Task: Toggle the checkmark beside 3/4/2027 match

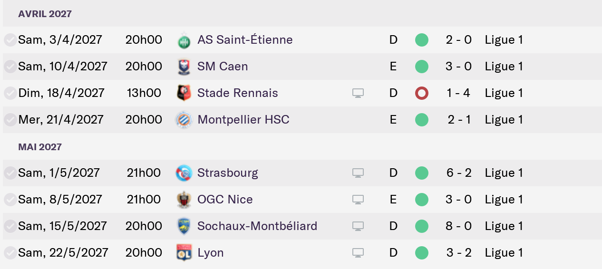Action: tap(10, 40)
